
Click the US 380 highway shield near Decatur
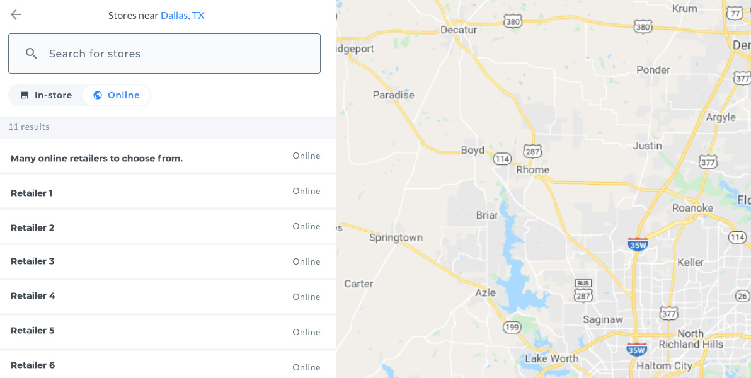tap(513, 21)
